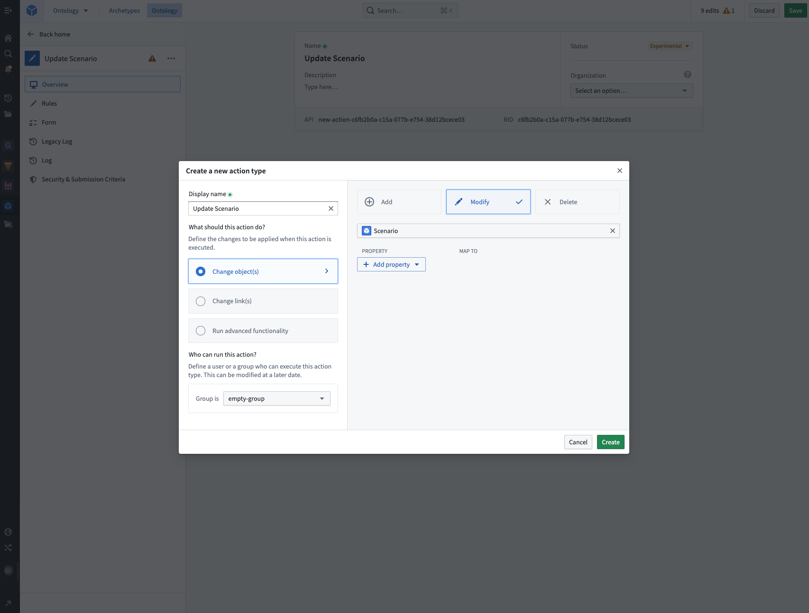
Task: Click the 9 edits warning indicator
Action: 717,10
